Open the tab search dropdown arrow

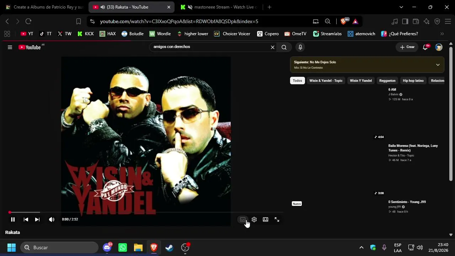pos(401,7)
